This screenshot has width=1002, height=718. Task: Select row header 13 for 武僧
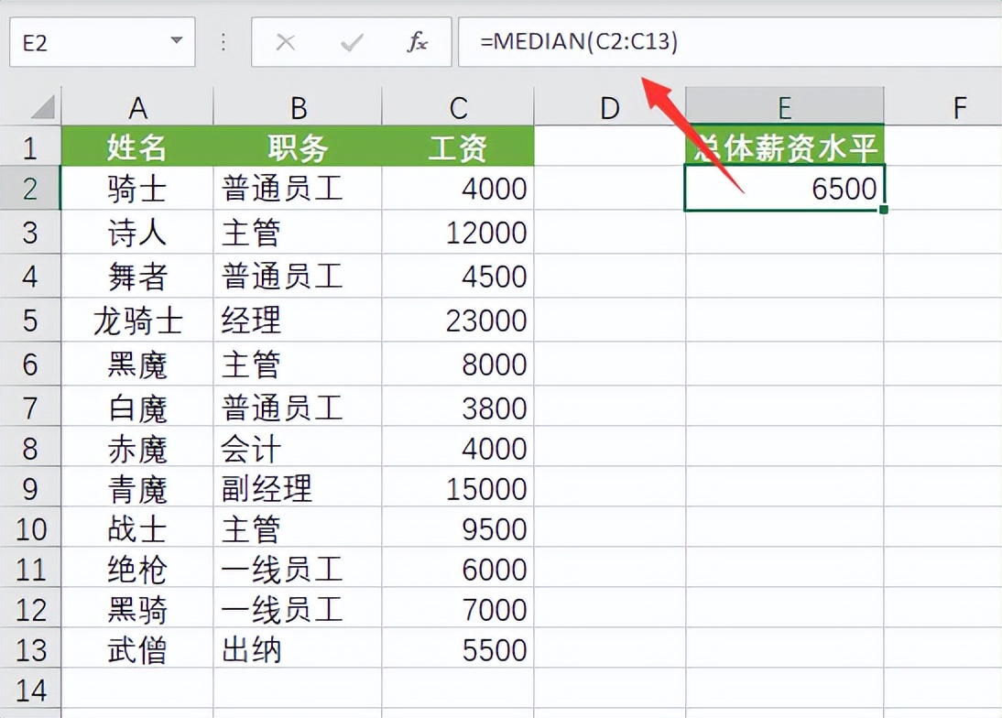[32, 650]
